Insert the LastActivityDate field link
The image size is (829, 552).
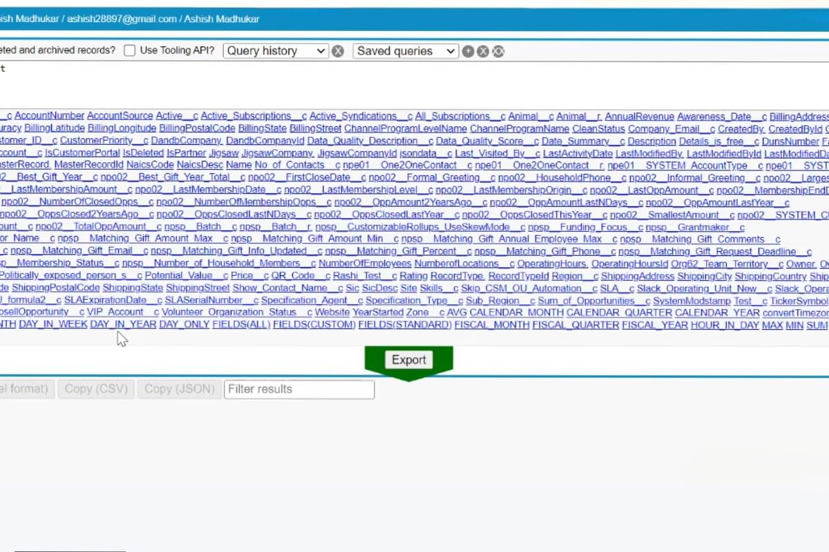[x=578, y=153]
